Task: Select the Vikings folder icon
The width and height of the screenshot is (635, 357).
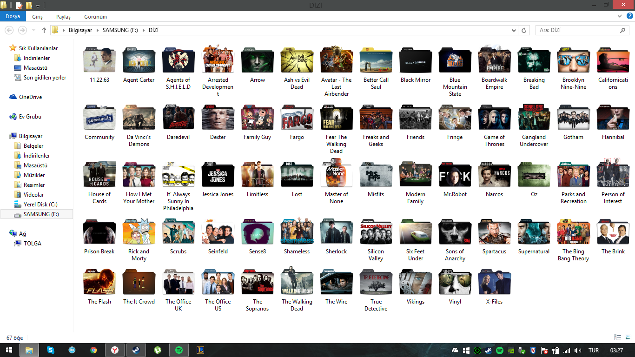Action: point(416,282)
